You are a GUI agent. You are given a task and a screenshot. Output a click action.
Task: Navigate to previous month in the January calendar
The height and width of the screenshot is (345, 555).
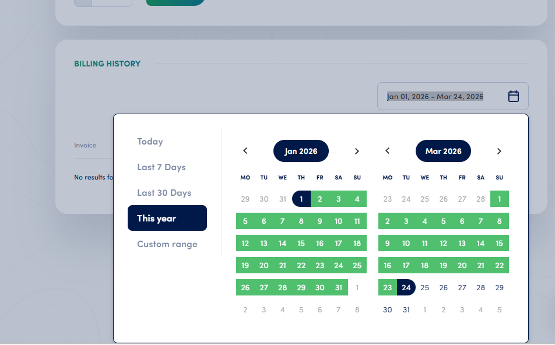click(245, 150)
